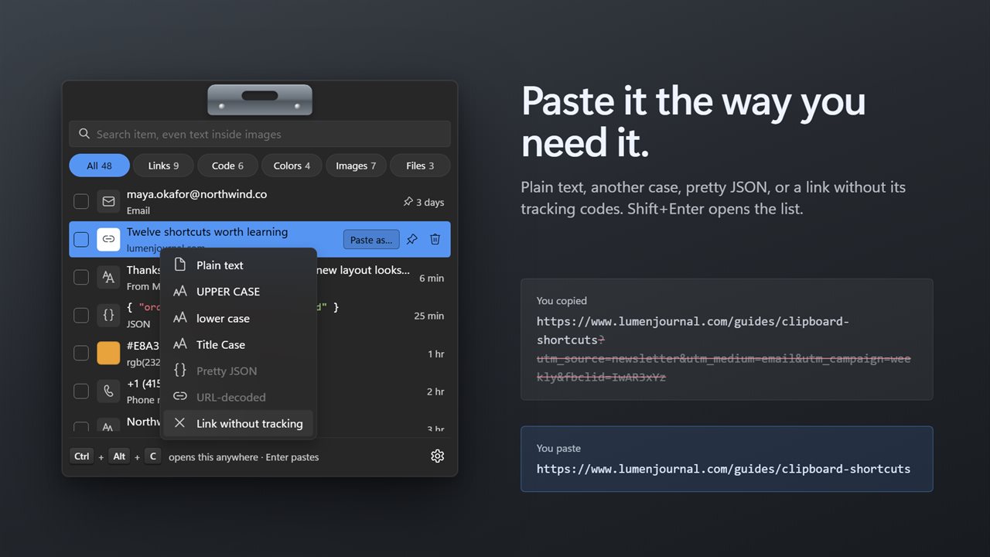Viewport: 990px width, 557px height.
Task: Click the 6 min timestamp
Action: click(432, 278)
